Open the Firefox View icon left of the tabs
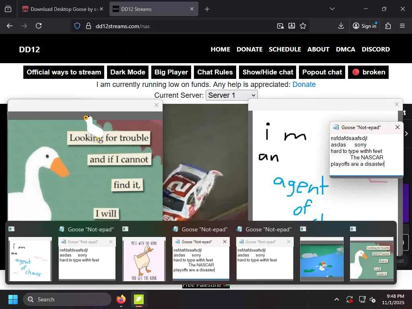The width and height of the screenshot is (412, 309). (x=8, y=9)
